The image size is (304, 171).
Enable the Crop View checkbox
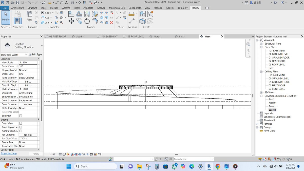click(x=21, y=123)
